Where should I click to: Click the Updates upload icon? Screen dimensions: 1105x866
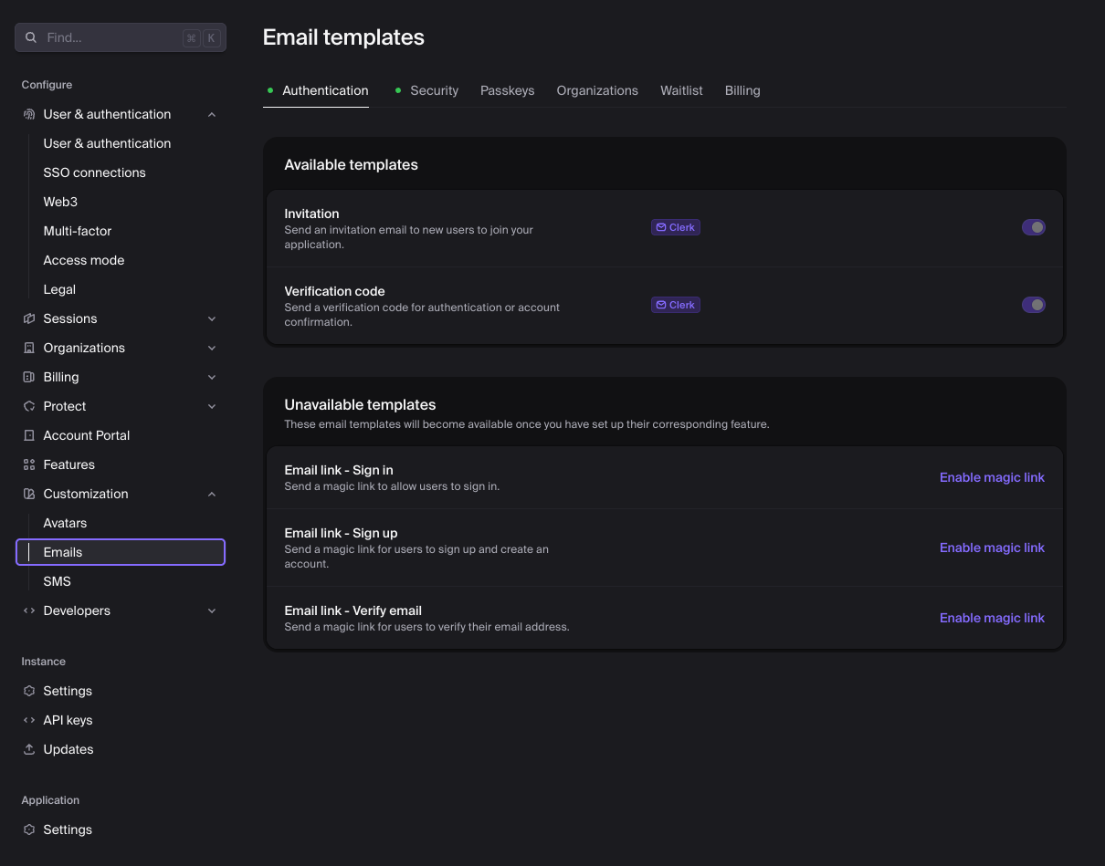(x=29, y=749)
